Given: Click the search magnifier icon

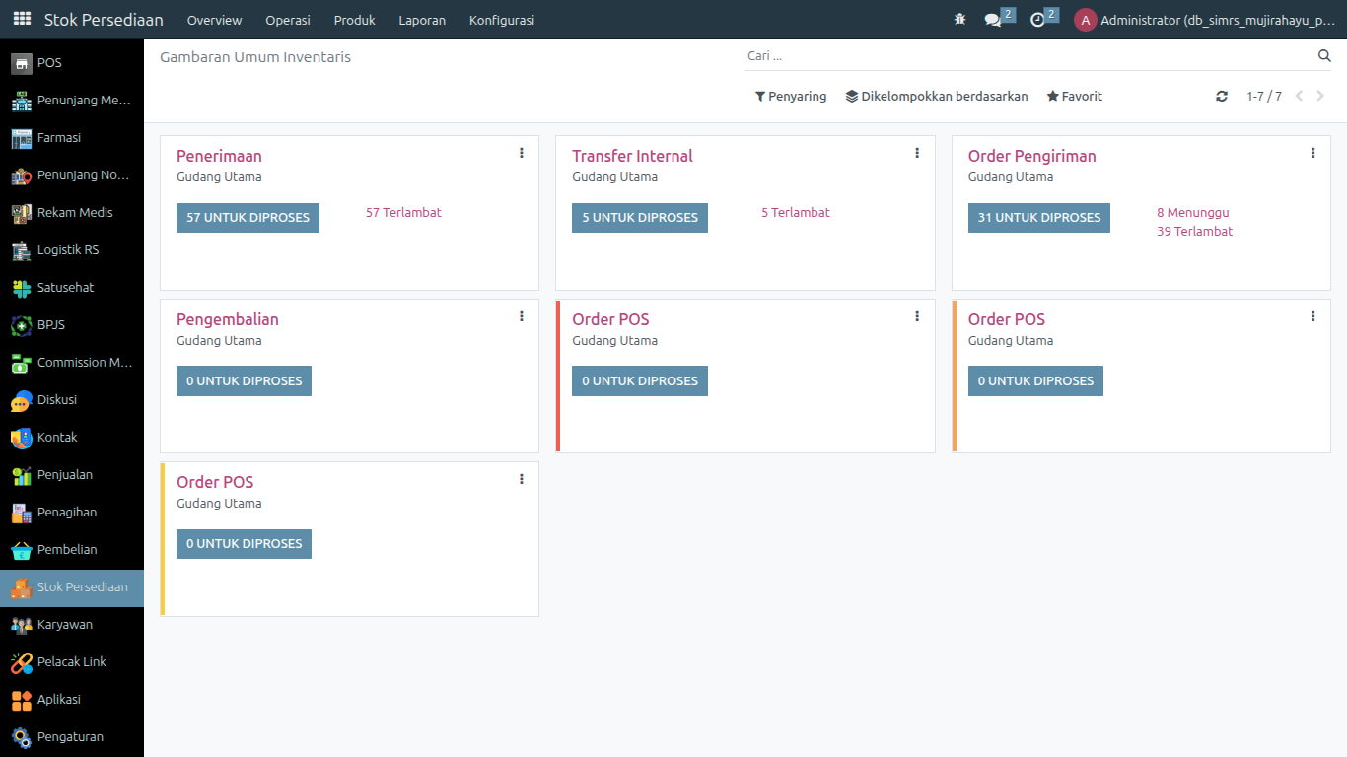Looking at the screenshot, I should (x=1324, y=56).
